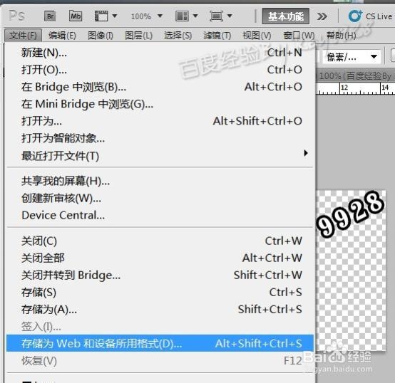395x383 pixels.
Task: Choose 存储(S) menu entry
Action: (160, 292)
